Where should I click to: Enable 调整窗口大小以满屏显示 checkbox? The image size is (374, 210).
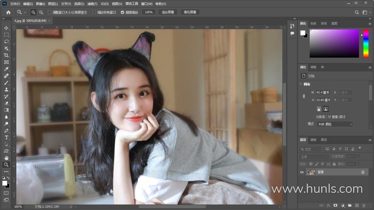[49, 12]
